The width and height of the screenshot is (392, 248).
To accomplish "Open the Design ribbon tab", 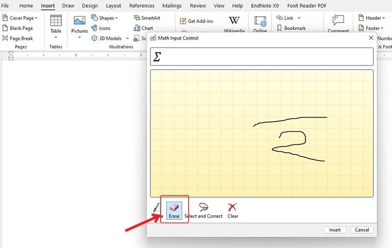I will pyautogui.click(x=90, y=5).
